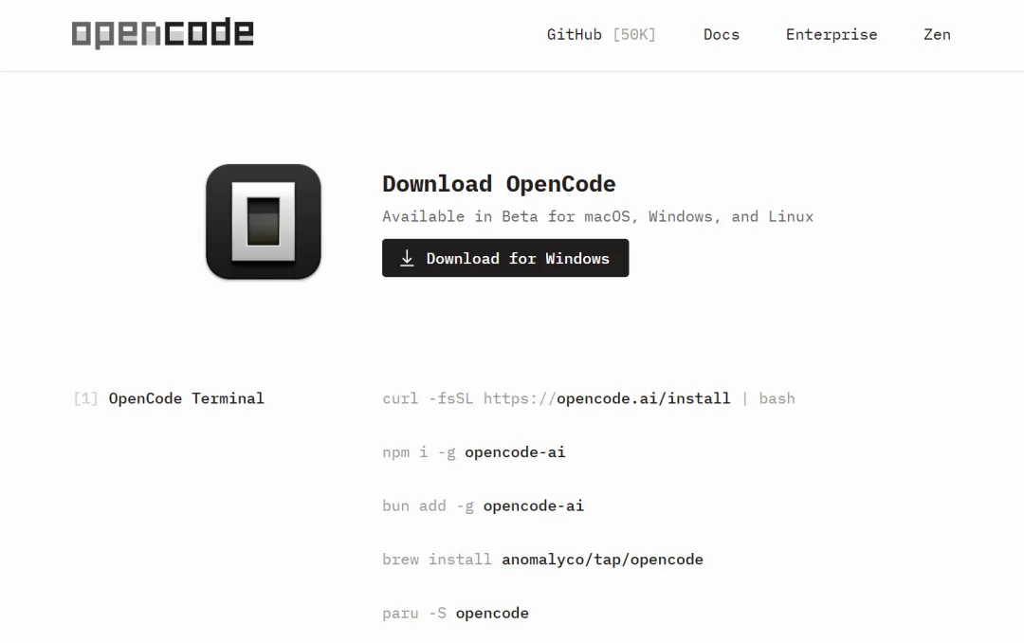Open the Enterprise page
Viewport: 1024px width, 643px height.
832,34
